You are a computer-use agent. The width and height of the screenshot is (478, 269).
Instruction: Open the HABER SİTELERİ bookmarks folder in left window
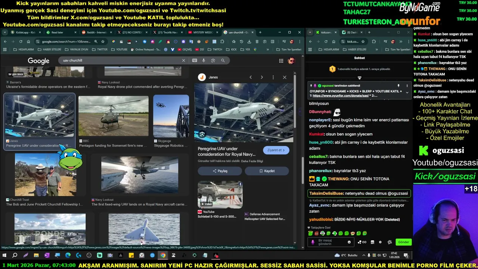(49, 49)
